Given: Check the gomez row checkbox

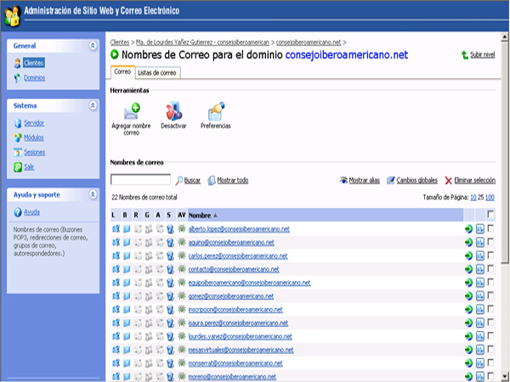Looking at the screenshot, I should coord(490,295).
